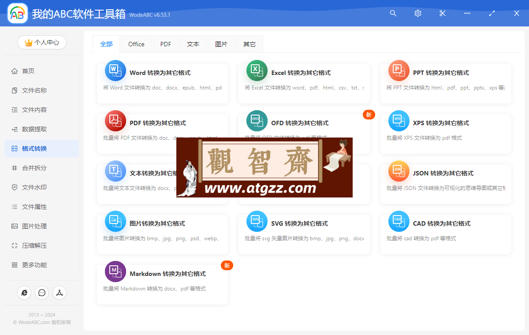Switch to the 其它 tab
The image size is (529, 335).
click(x=250, y=44)
